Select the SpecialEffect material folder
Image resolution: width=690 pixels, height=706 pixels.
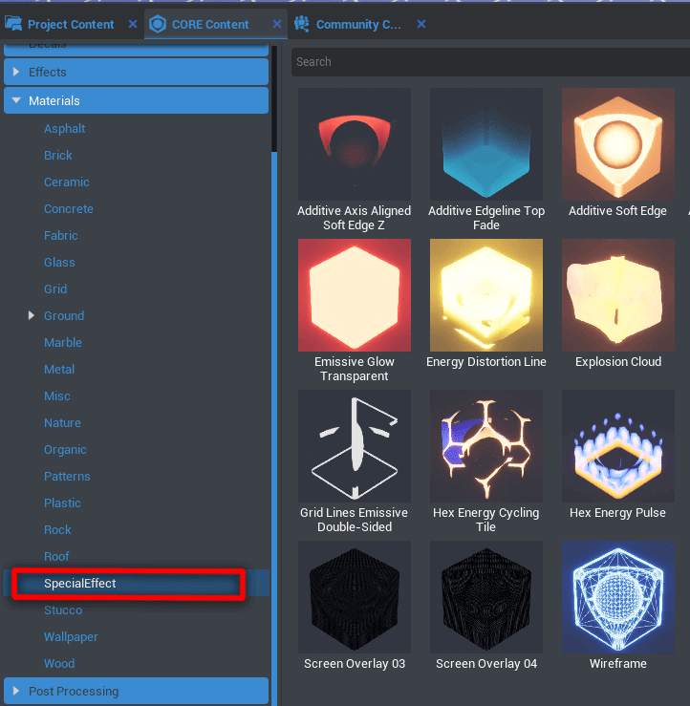[79, 583]
